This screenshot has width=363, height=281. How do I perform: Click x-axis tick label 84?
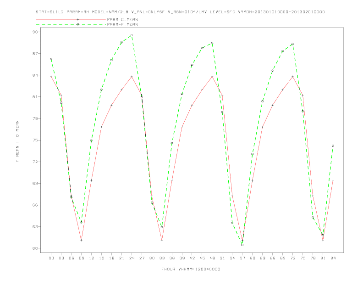pyautogui.click(x=333, y=258)
